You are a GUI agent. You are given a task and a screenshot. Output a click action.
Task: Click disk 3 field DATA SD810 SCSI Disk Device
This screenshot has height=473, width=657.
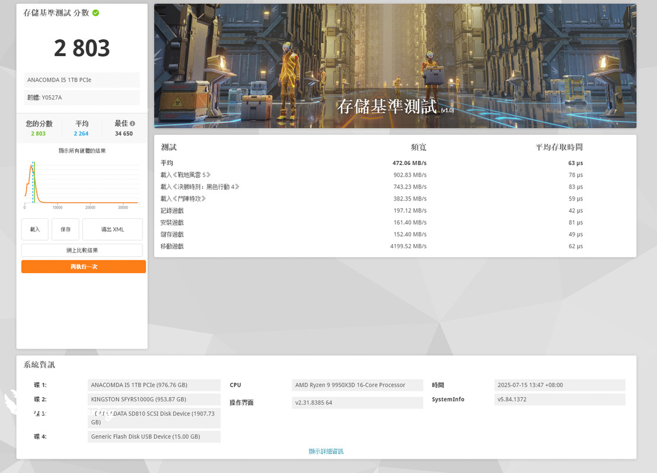point(154,418)
